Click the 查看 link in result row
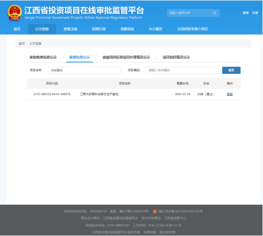Viewport: 263px width, 236px height. click(x=230, y=94)
